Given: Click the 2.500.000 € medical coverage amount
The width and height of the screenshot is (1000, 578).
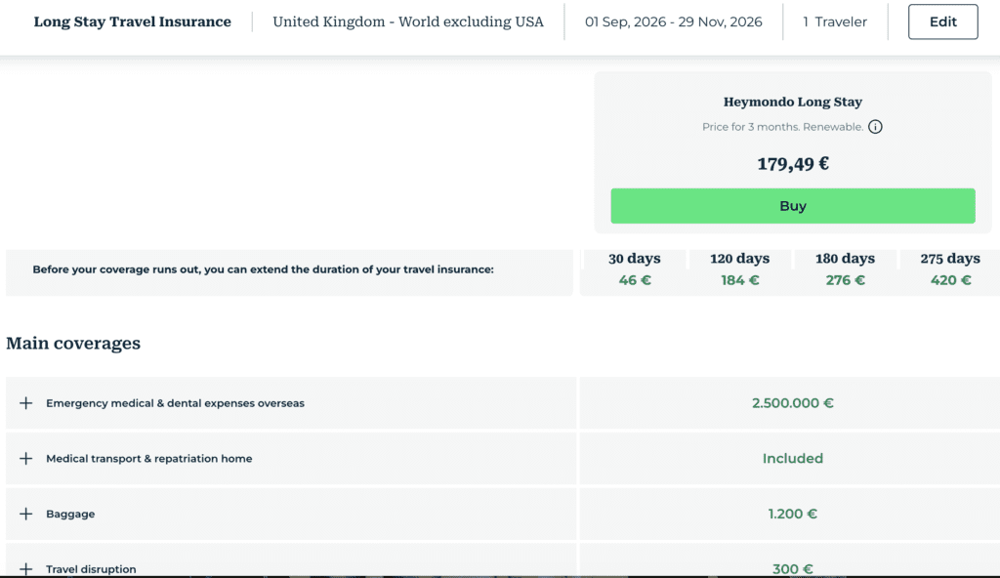Looking at the screenshot, I should point(792,403).
